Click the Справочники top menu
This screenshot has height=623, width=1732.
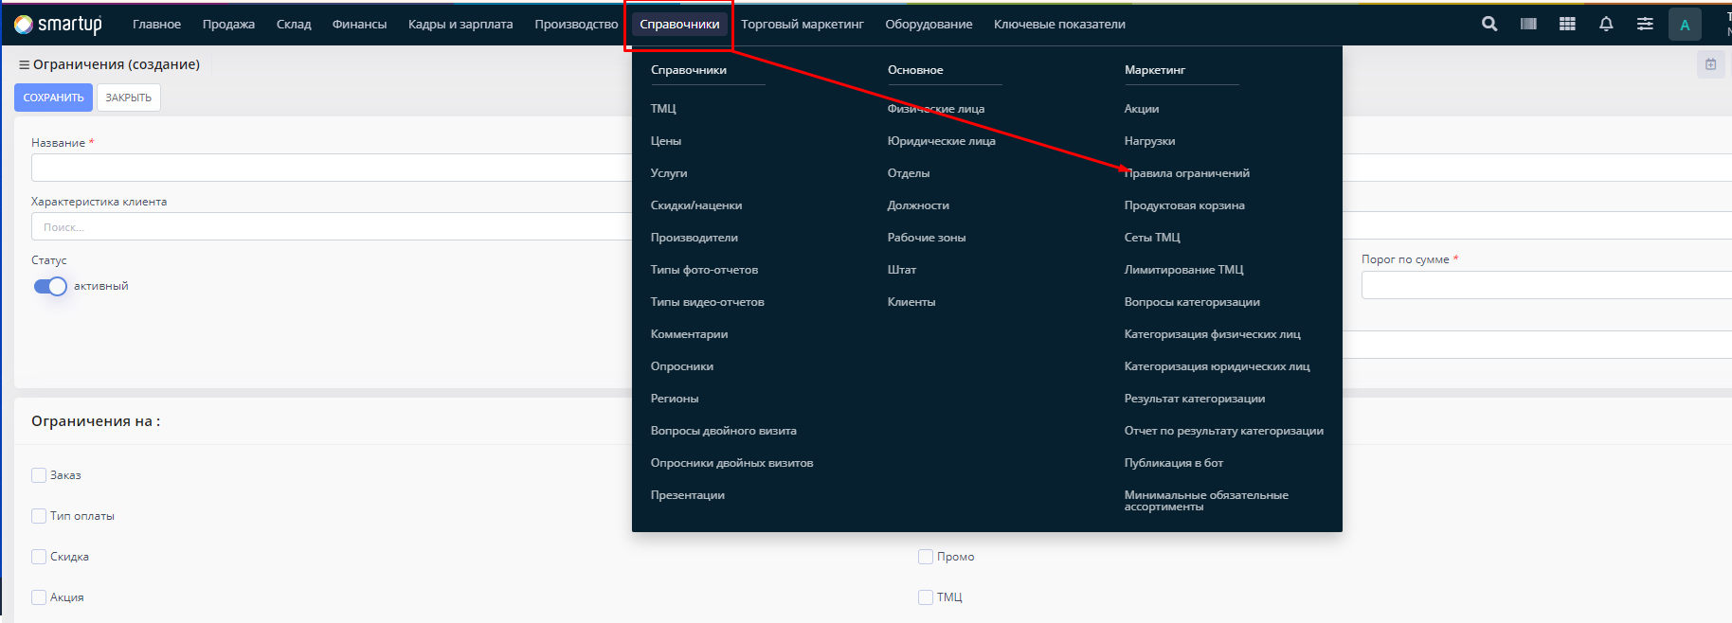(x=679, y=25)
